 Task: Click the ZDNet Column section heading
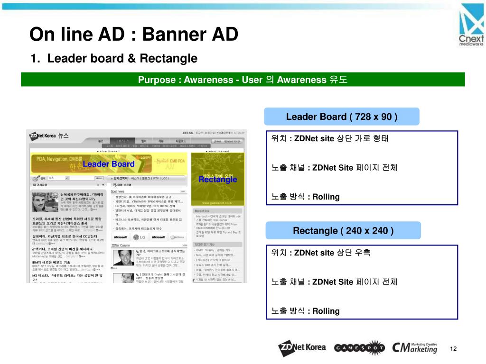click(x=121, y=245)
